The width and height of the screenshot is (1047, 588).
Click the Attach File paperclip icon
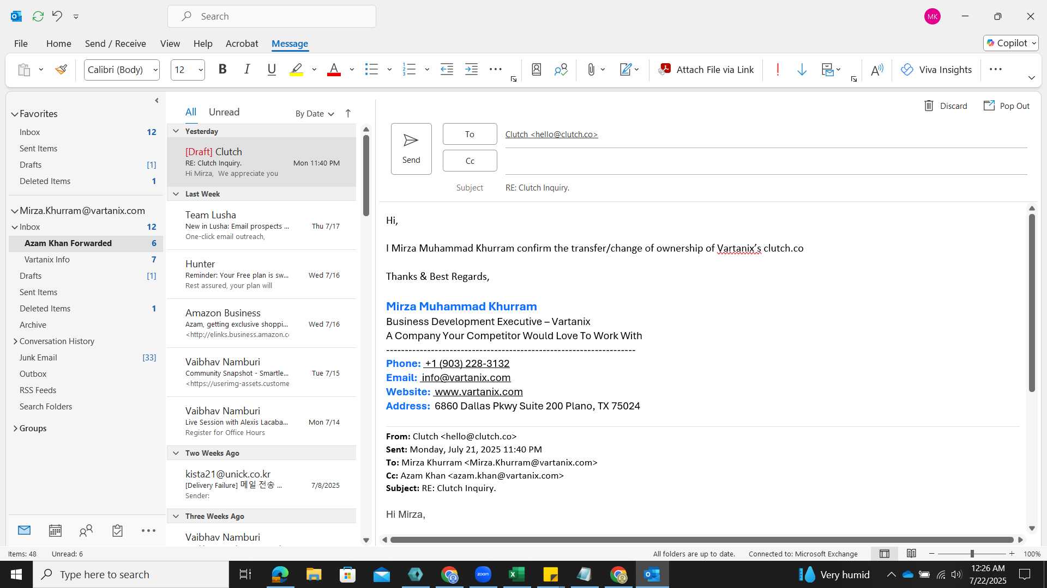click(591, 70)
